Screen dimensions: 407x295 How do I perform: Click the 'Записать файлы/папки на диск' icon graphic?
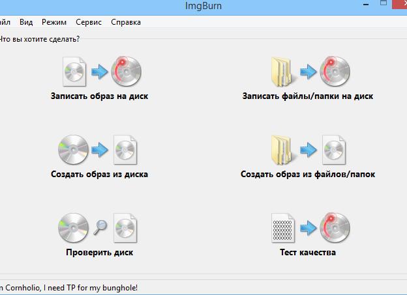(310, 72)
